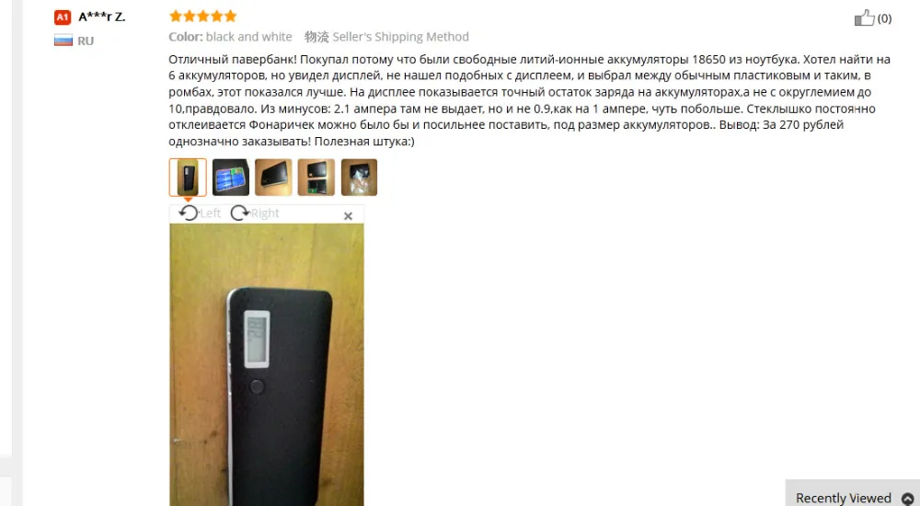
Task: Open the fourth review photo thumbnail
Action: tap(316, 177)
